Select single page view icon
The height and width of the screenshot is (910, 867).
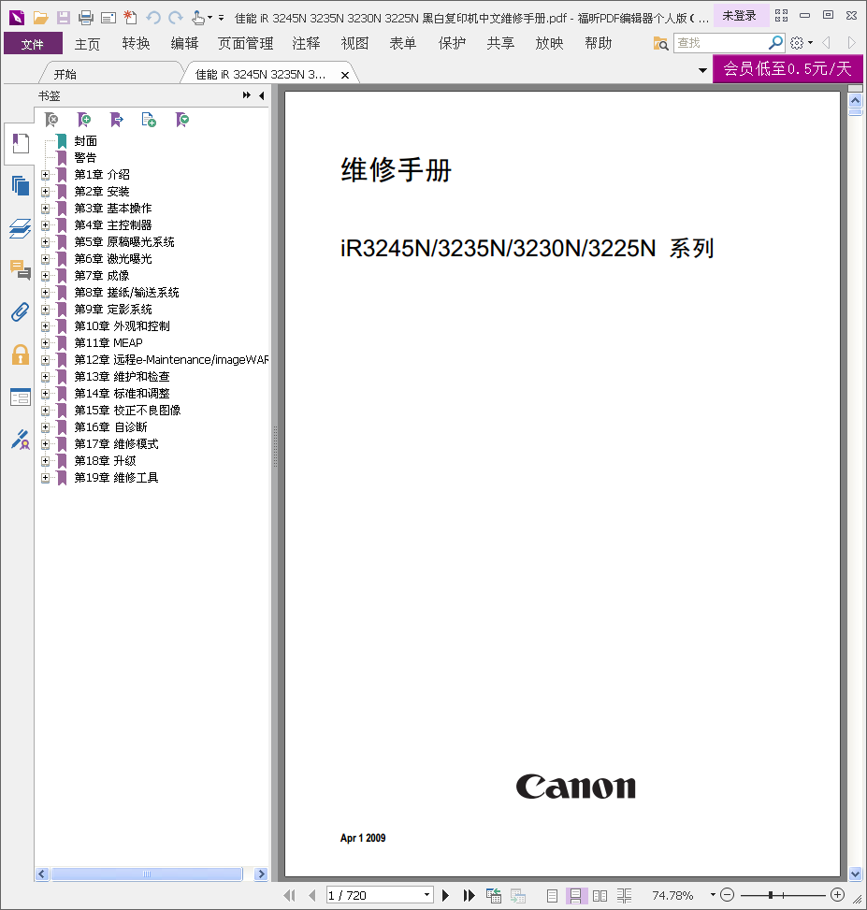(552, 895)
